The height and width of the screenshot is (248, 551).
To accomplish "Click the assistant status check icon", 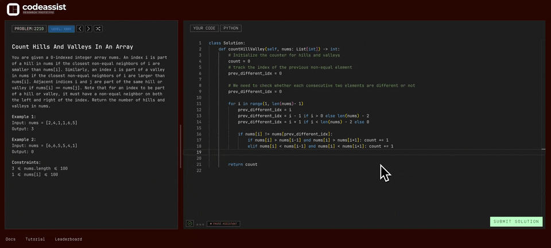I will [x=190, y=223].
